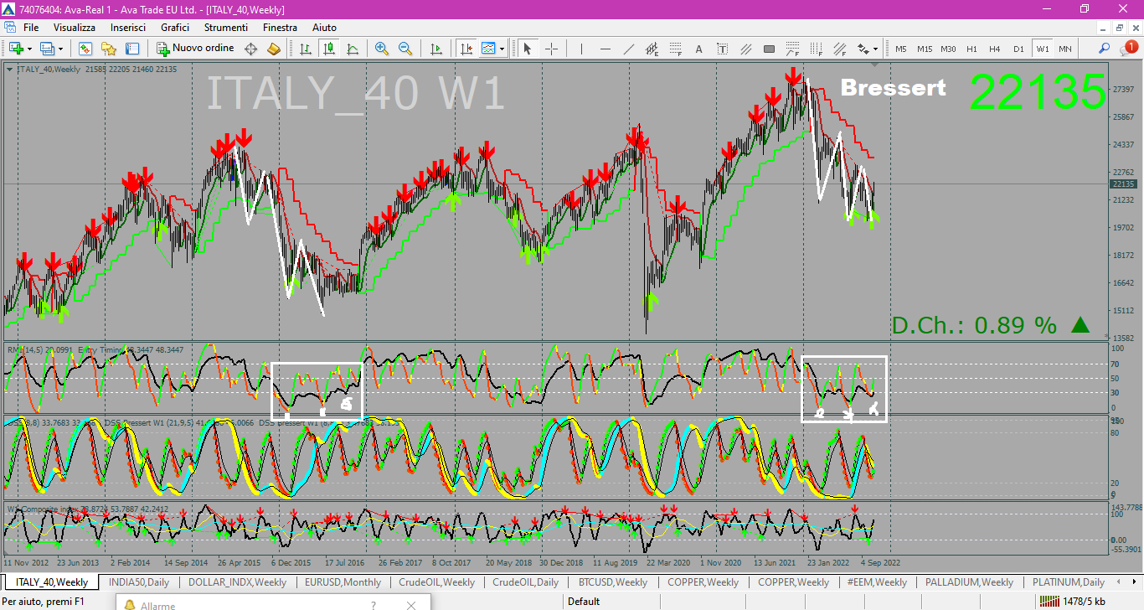The image size is (1144, 610).
Task: Expand the new chart dropdown arrow
Action: point(29,49)
